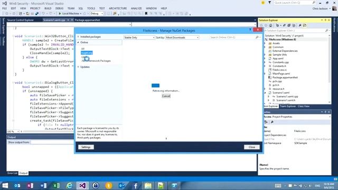Click the Quick Launch search box

(x=295, y=3)
